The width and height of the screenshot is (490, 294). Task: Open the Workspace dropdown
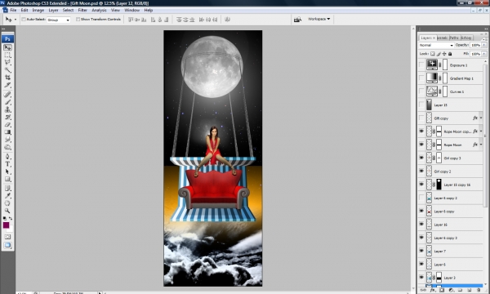pyautogui.click(x=318, y=19)
